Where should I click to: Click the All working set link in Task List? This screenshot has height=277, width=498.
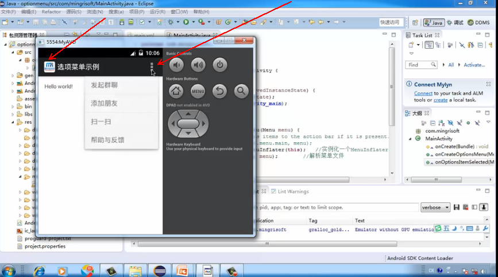pyautogui.click(x=451, y=65)
